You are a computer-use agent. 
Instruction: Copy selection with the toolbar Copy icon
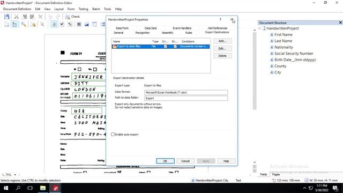24,17
